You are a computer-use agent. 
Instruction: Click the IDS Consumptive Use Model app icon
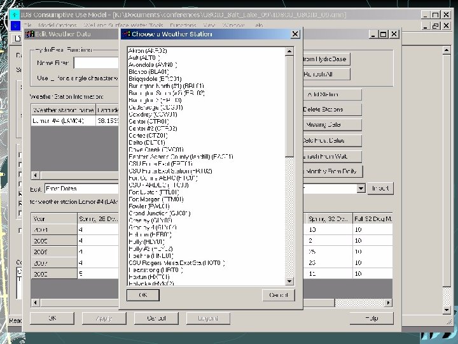pos(14,15)
